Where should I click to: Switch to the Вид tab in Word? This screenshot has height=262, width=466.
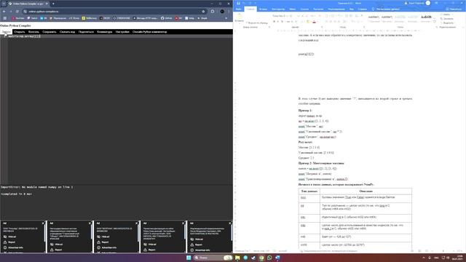tap(351, 9)
